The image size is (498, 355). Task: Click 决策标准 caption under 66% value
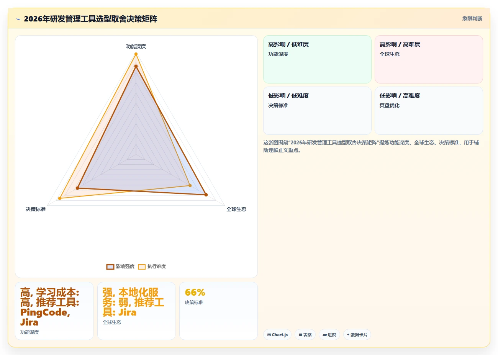[x=194, y=303]
